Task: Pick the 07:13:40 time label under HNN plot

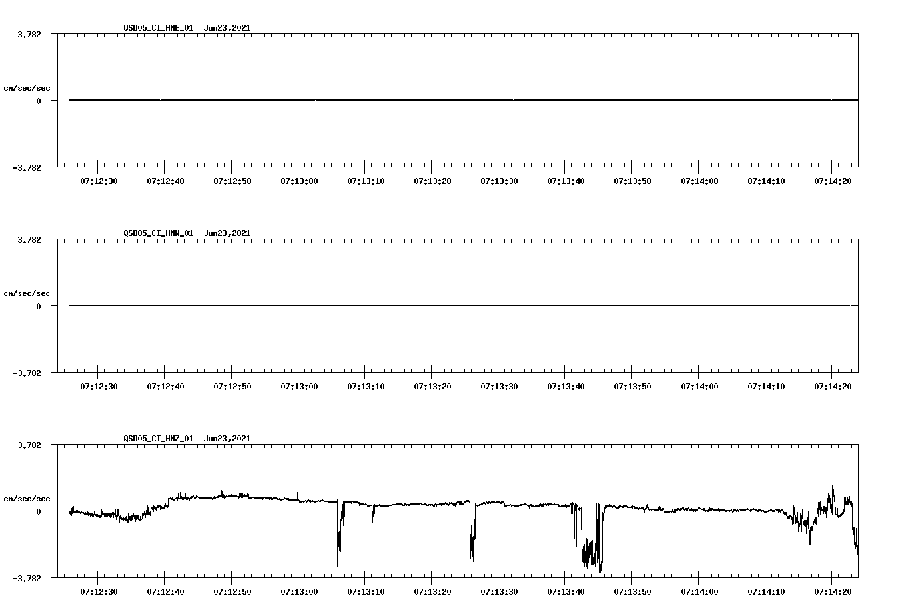Action: 566,386
